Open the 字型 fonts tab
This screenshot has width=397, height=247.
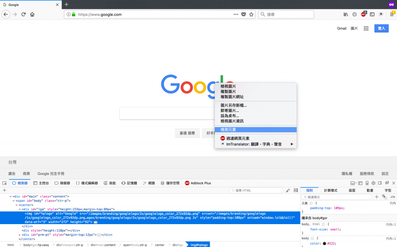(388, 190)
